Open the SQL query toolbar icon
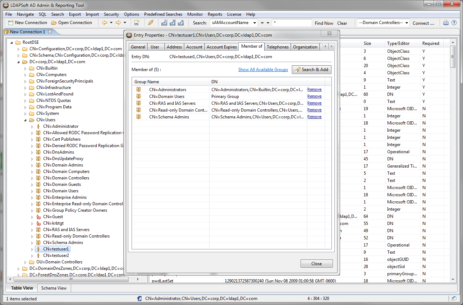Image resolution: width=463 pixels, height=305 pixels. point(137,23)
